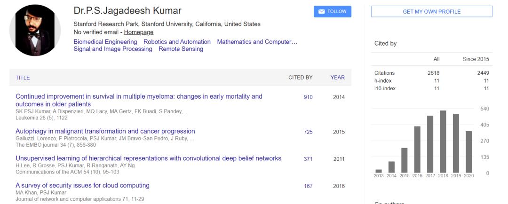Open the cloud computing security survey
The image size is (508, 204).
[x=82, y=185]
